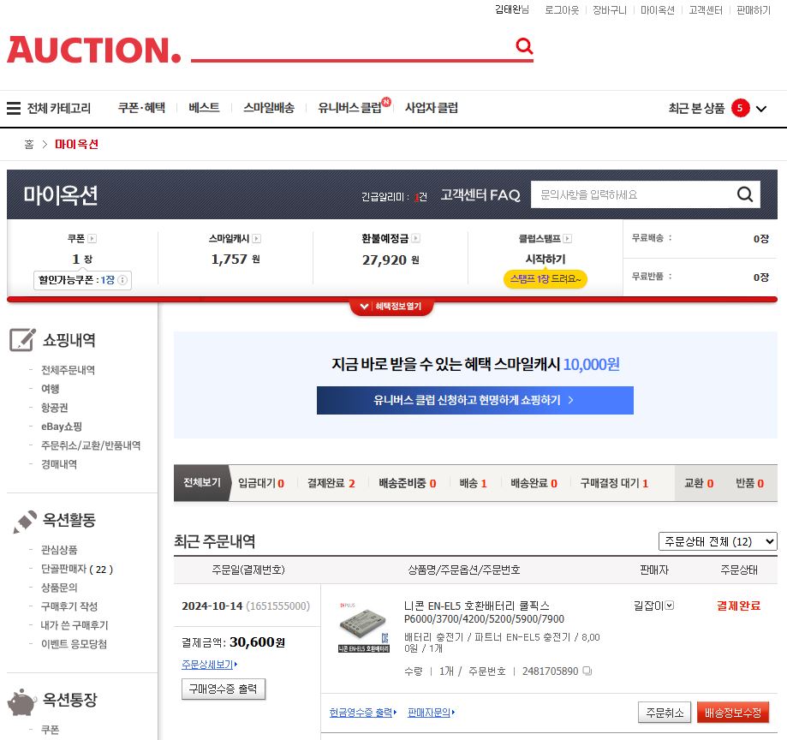Click the coupon info icon next to 할인가능쿠폰
787x740 pixels.
click(122, 280)
